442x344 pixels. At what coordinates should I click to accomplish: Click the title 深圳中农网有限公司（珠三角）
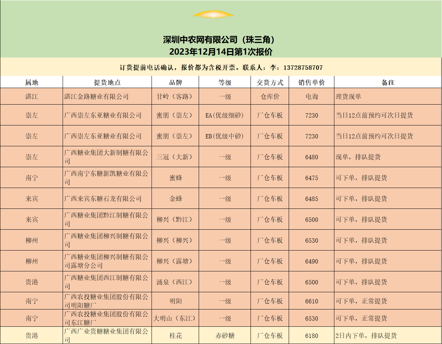pyautogui.click(x=221, y=40)
